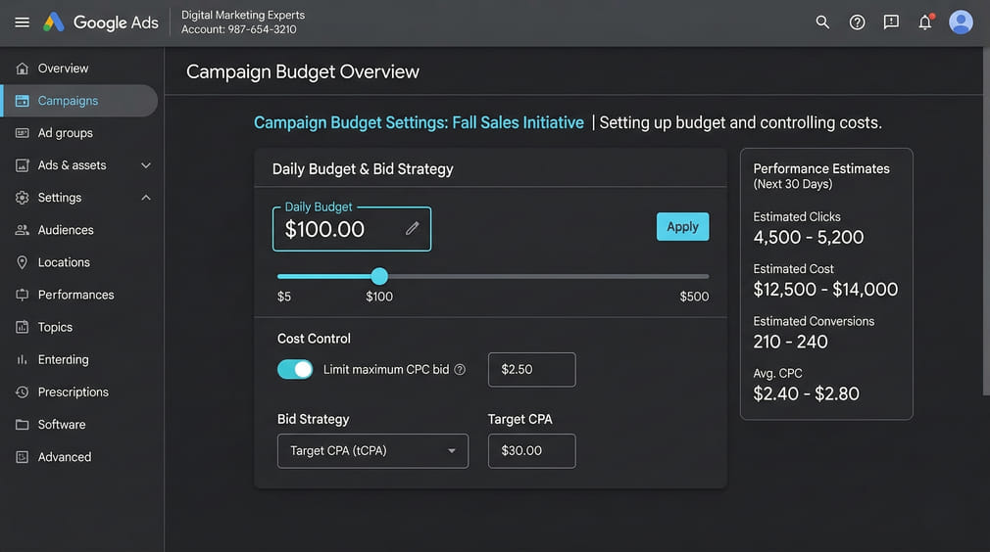
Task: Select Locations in the sidebar
Action: [64, 262]
